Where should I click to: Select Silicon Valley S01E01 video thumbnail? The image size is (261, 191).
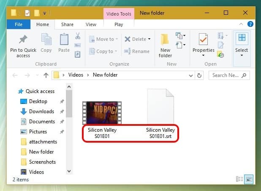pos(102,113)
